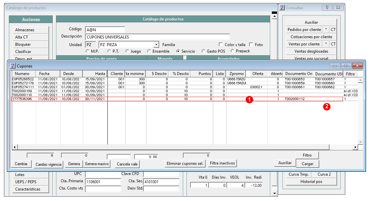This screenshot has width=370, height=201.
Task: Click the Genera button
Action: [x=74, y=164]
